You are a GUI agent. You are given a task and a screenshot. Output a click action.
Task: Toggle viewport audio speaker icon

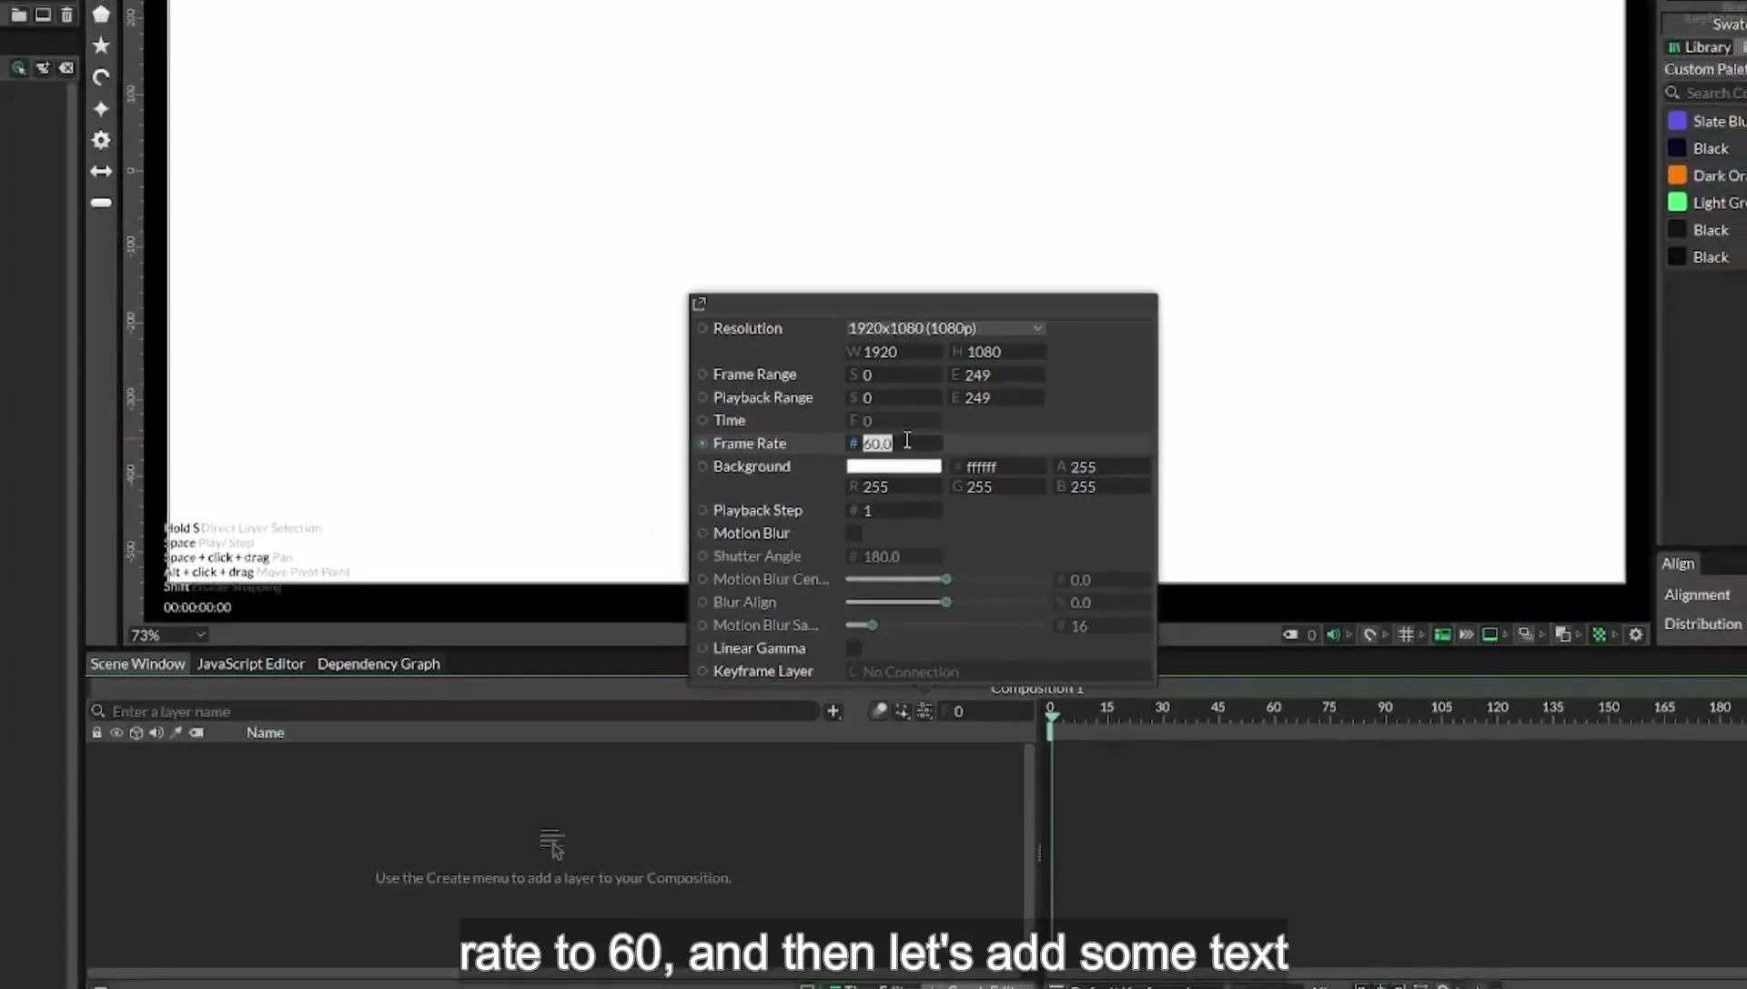point(1333,634)
